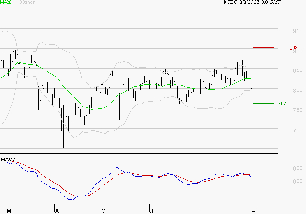Click the TEC 3/8/2025 copyright text
306x214 pixels.
click(x=251, y=2)
